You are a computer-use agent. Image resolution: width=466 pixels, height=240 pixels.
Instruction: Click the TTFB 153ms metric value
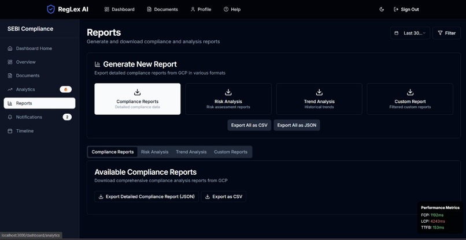438,227
